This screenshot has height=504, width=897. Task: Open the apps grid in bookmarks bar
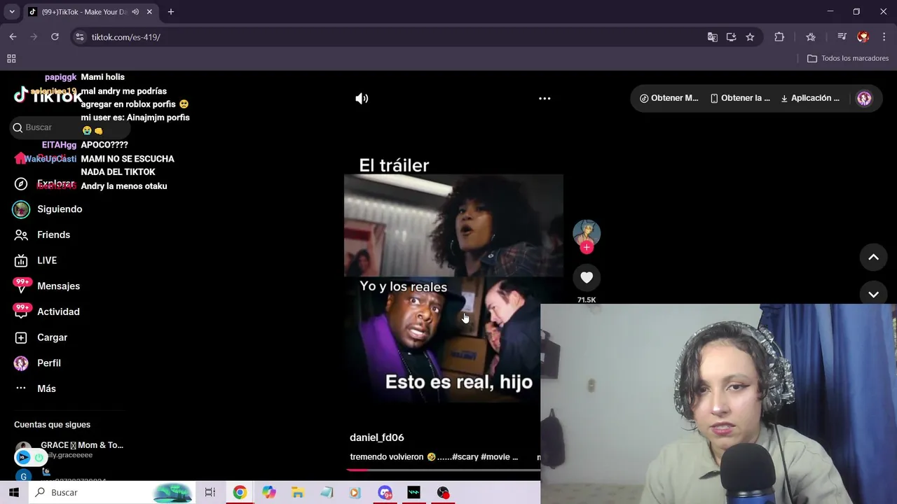coord(11,59)
